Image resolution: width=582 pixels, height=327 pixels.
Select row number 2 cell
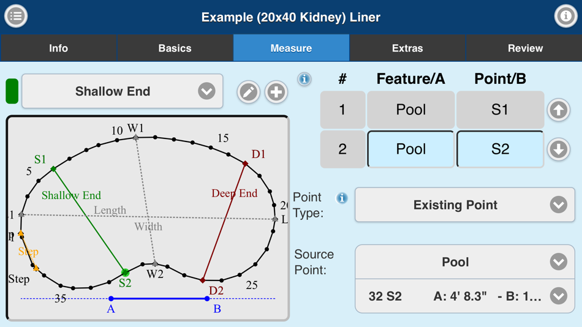(x=342, y=149)
